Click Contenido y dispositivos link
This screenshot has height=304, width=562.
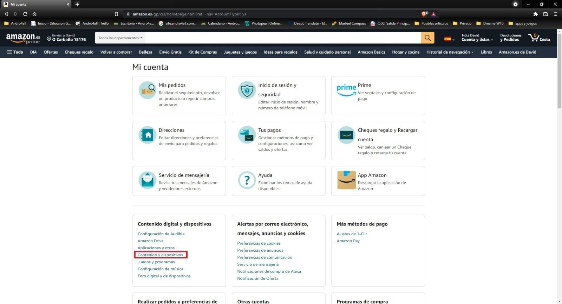point(160,255)
